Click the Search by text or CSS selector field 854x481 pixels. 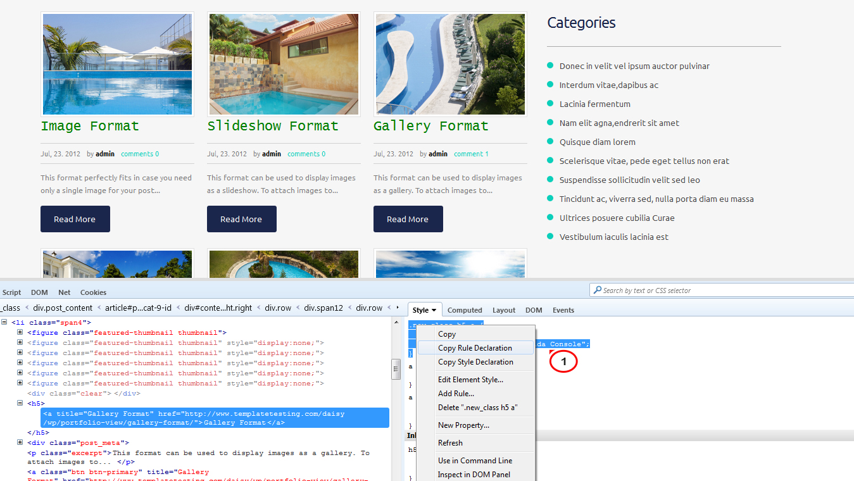click(720, 290)
